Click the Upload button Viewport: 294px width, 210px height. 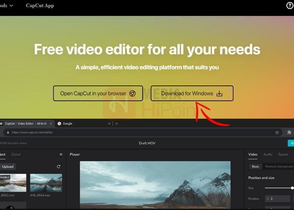tap(8, 167)
